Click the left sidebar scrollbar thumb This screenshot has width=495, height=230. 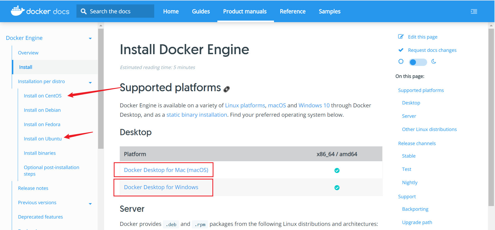click(x=101, y=89)
